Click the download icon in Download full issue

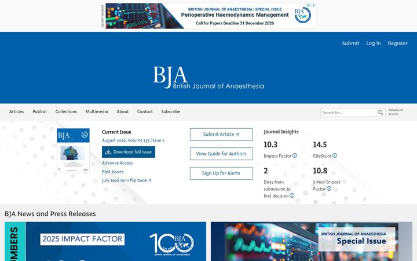click(108, 152)
